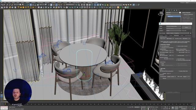
Task: Open the Display tab in command panel
Action: tap(177, 10)
